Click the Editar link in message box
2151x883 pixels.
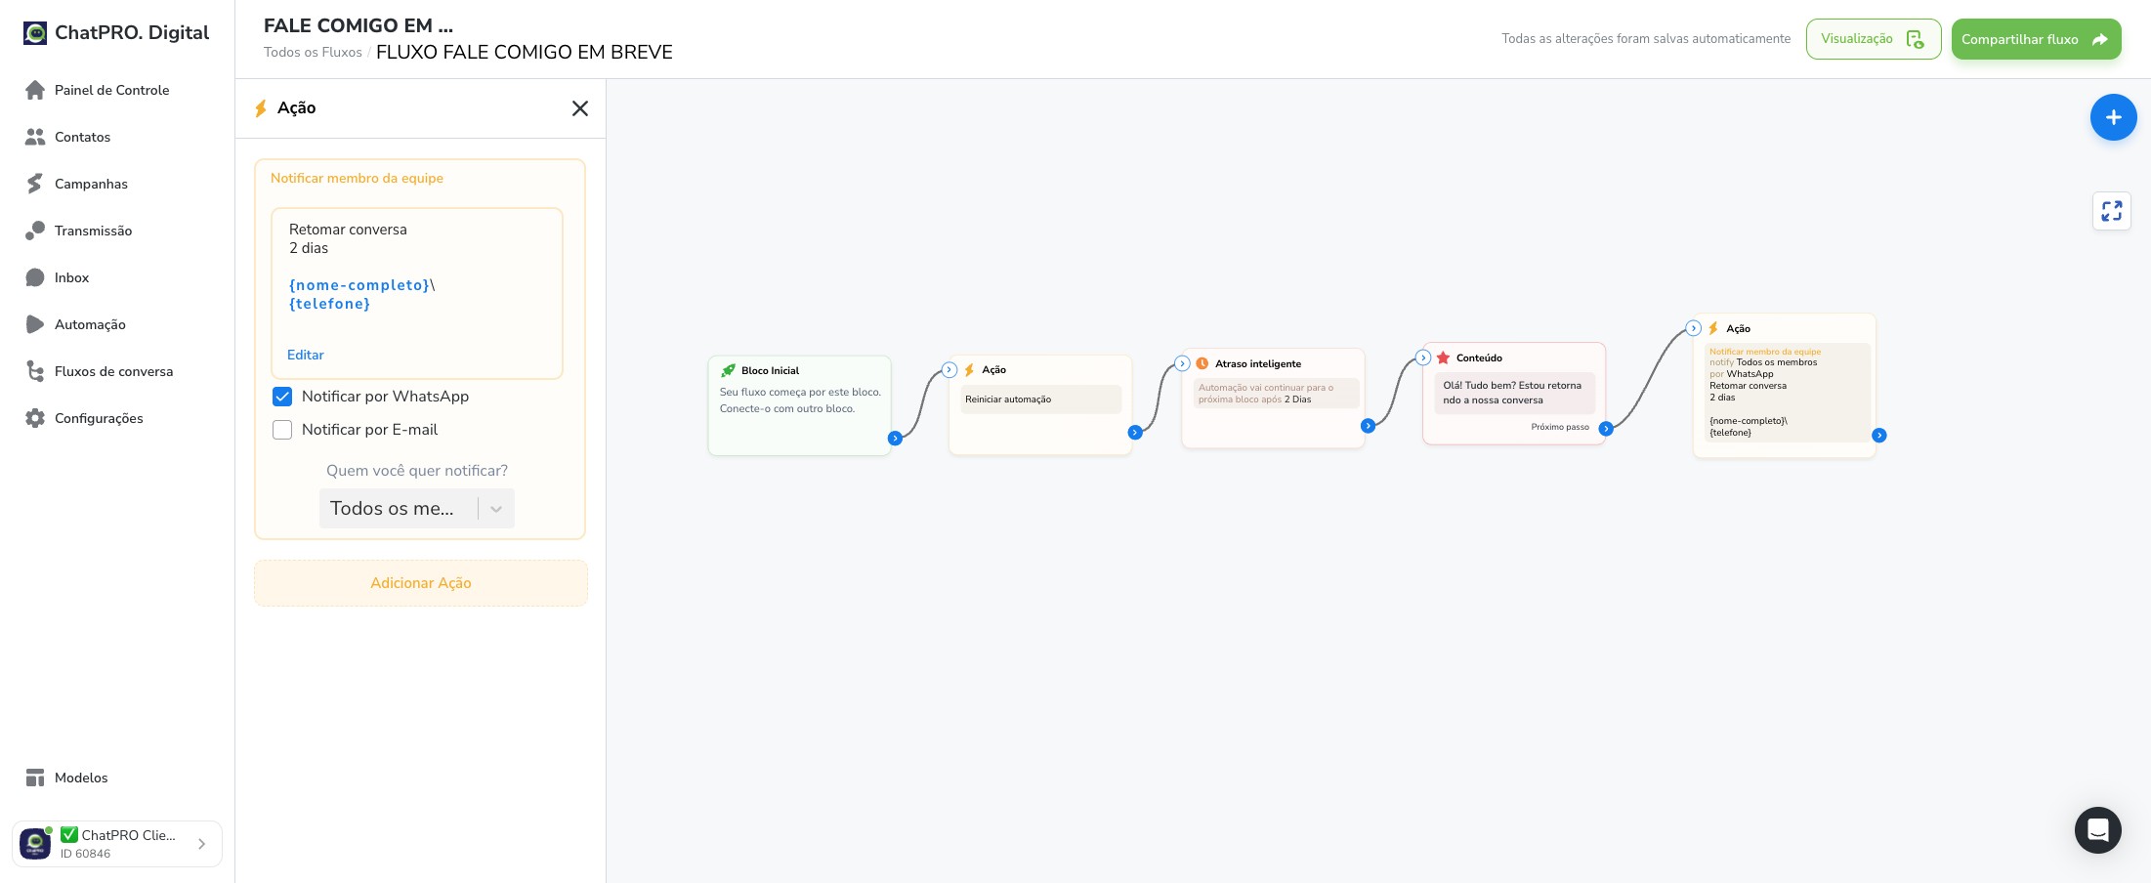pos(305,355)
